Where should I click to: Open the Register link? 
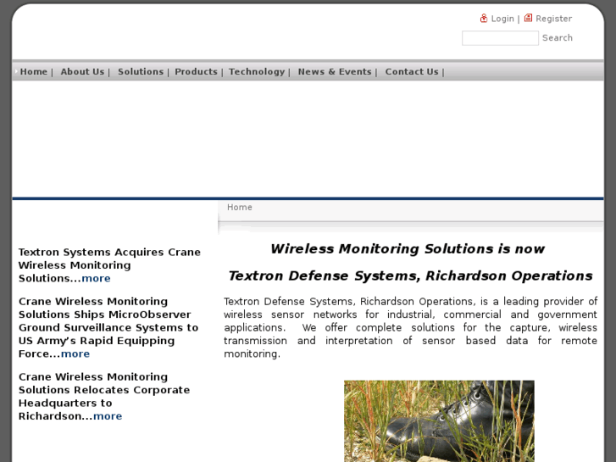[x=553, y=19]
